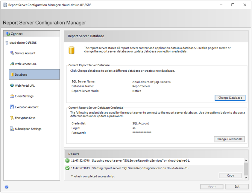Copy the Results log text
Viewport: 252px width, 193px height.
[230, 175]
